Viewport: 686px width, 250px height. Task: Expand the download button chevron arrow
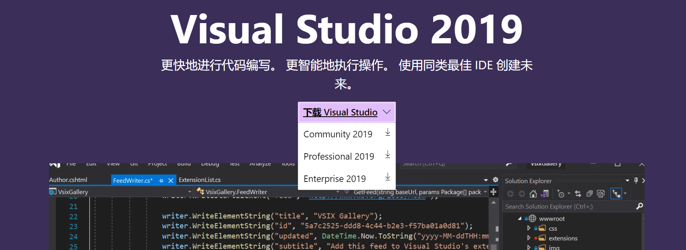point(387,112)
